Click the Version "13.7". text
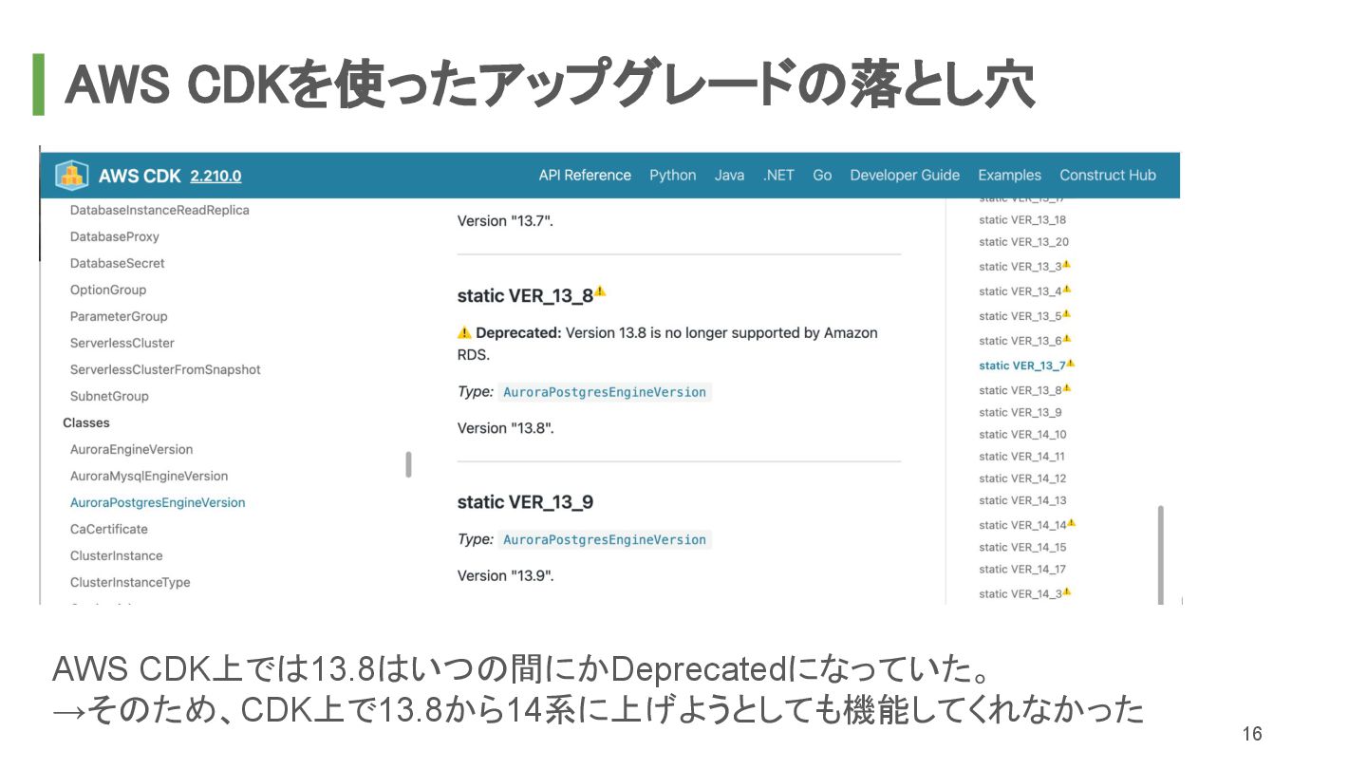1367x769 pixels. (505, 220)
